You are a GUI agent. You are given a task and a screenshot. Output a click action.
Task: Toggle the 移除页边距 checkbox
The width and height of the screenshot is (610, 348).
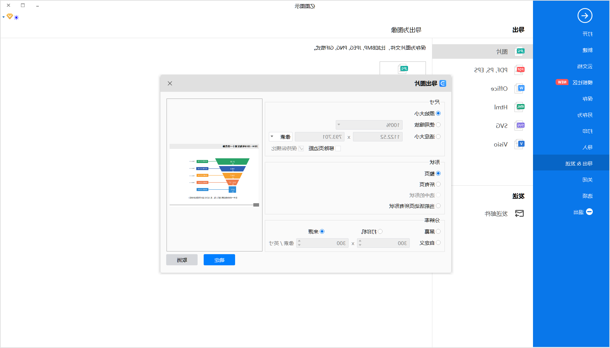[x=338, y=149]
